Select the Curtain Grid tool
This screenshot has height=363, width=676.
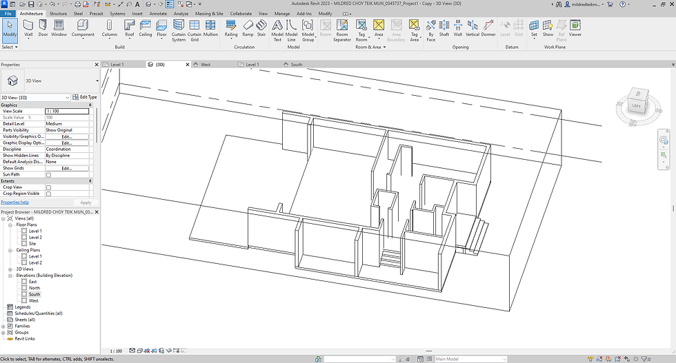(x=195, y=30)
